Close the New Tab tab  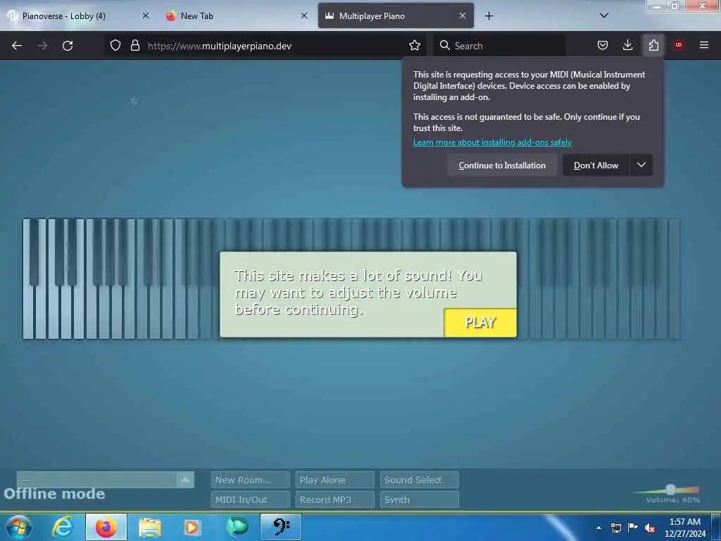point(304,15)
